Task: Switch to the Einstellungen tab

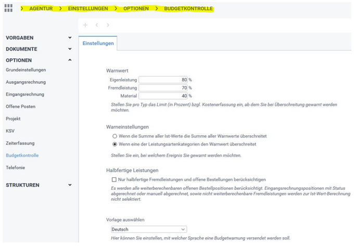Action: point(98,44)
